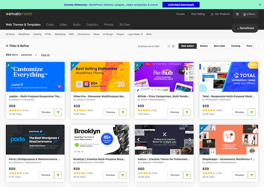
Task: Preview the Brooklyn theme
Action: tap(110, 175)
